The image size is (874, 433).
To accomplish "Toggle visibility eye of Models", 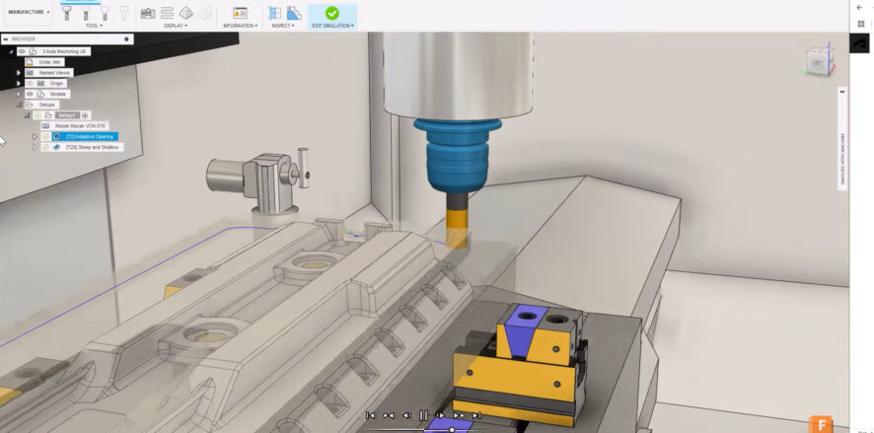I will [x=31, y=94].
